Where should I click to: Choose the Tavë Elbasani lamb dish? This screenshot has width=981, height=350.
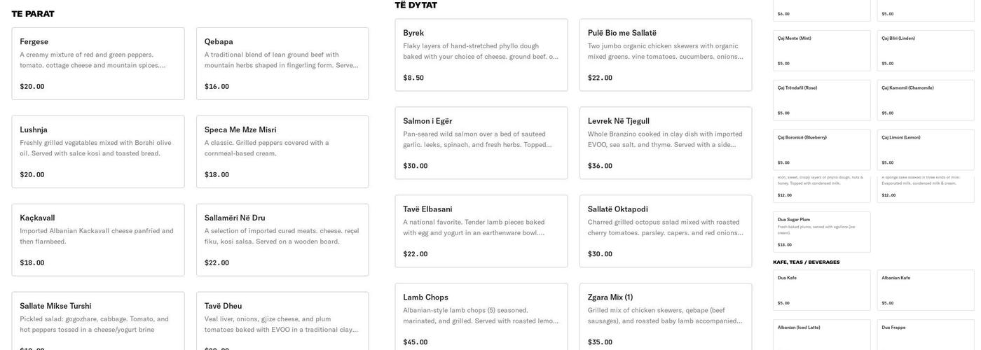tap(481, 232)
